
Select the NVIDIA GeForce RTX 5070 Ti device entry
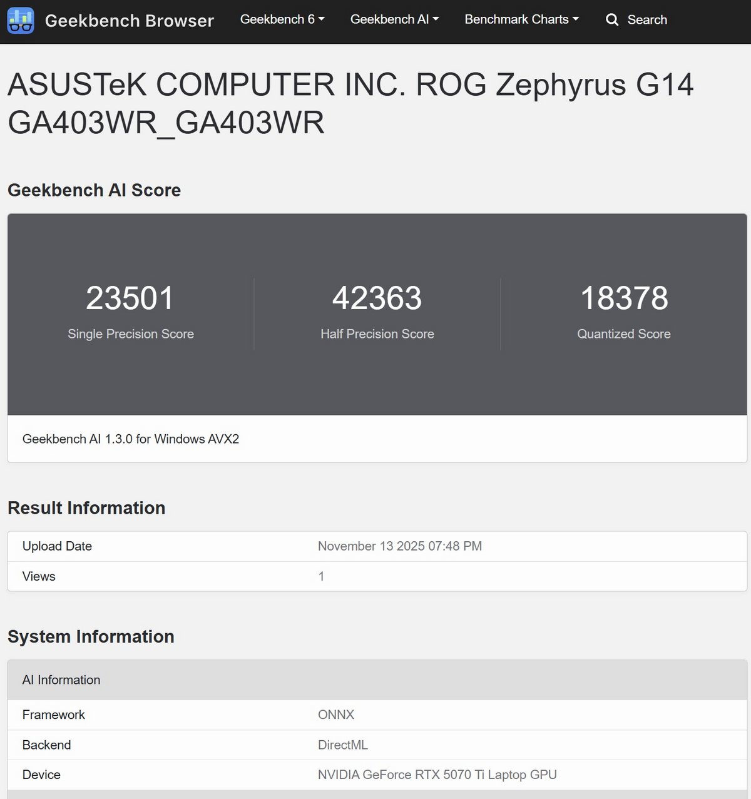pyautogui.click(x=438, y=775)
